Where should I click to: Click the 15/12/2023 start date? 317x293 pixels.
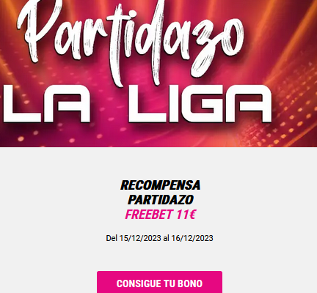pyautogui.click(x=140, y=238)
